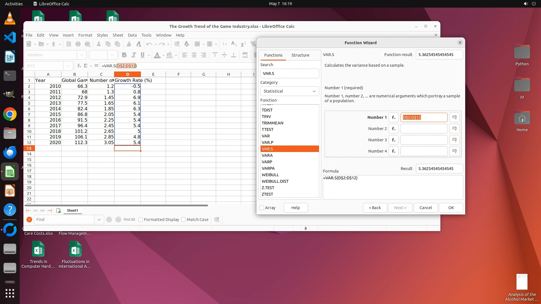Open the Find field history dropdown
Screen dimensions: 541x304
tap(99, 220)
